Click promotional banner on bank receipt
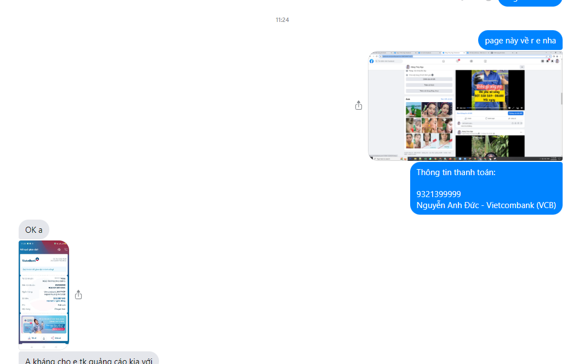The width and height of the screenshot is (567, 364). pyautogui.click(x=44, y=324)
